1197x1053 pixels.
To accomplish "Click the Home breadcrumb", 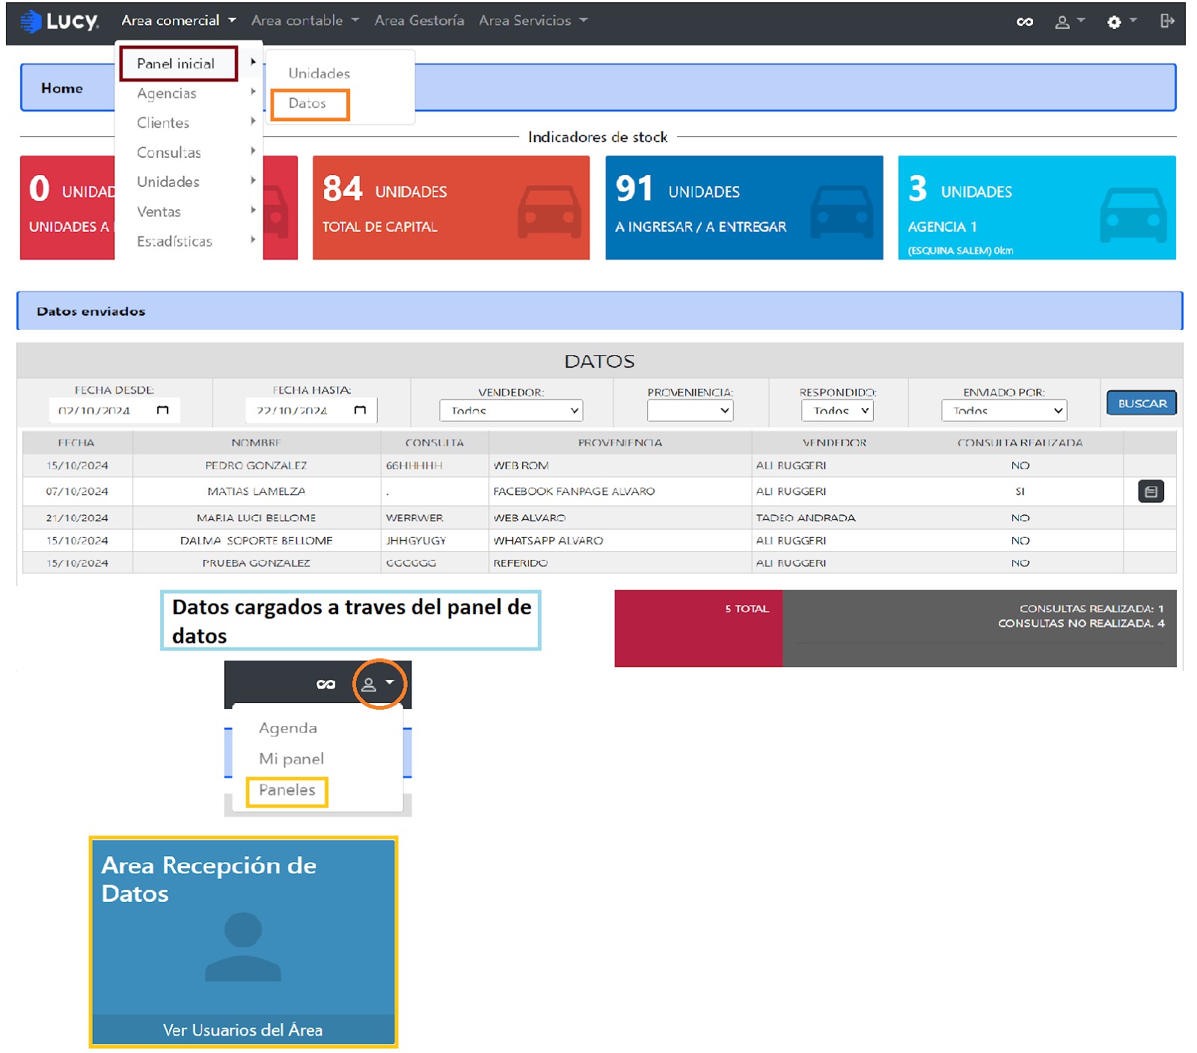I will pyautogui.click(x=62, y=88).
